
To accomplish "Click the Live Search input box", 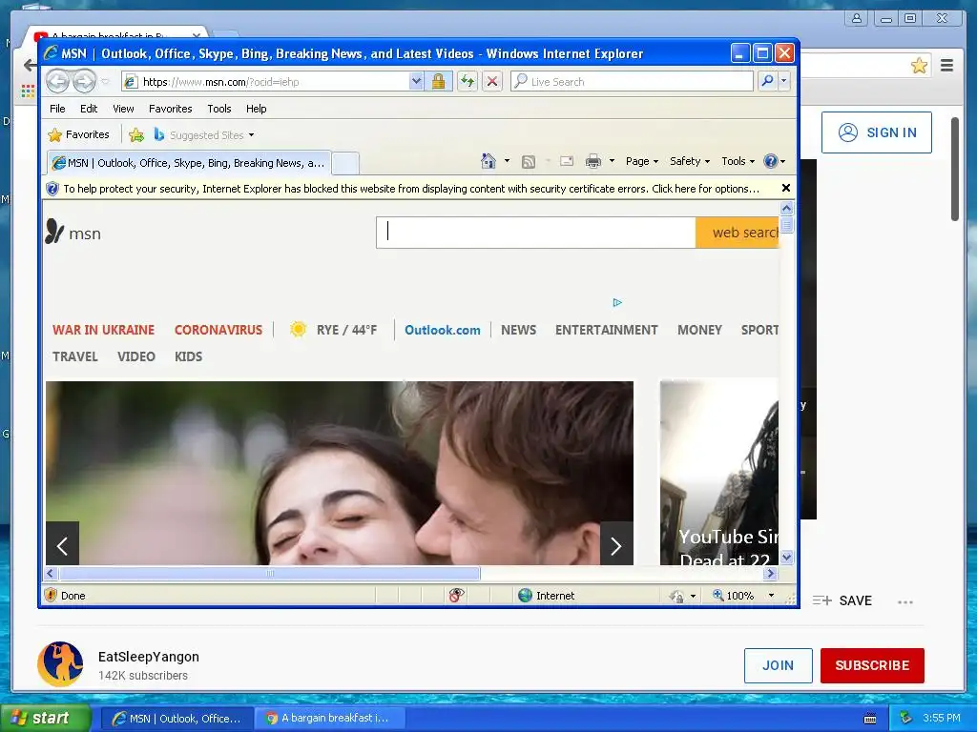I will 632,81.
